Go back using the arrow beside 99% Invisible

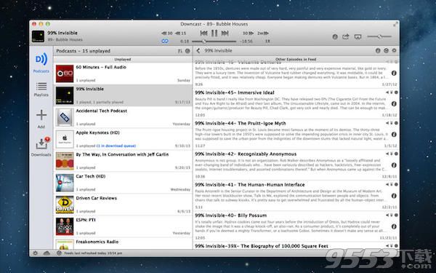point(198,51)
